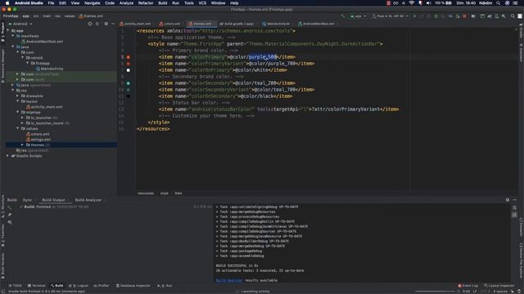Screen dimensions: 524x294
Task: Switch to the Build Analyzer tab
Action: tap(88, 200)
